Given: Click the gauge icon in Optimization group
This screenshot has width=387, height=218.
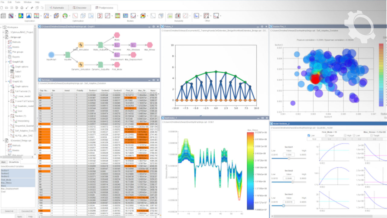Looking at the screenshot, I should (65, 16).
